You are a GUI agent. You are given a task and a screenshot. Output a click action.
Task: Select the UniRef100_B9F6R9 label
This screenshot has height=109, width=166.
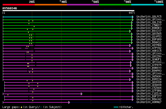(x=149, y=40)
